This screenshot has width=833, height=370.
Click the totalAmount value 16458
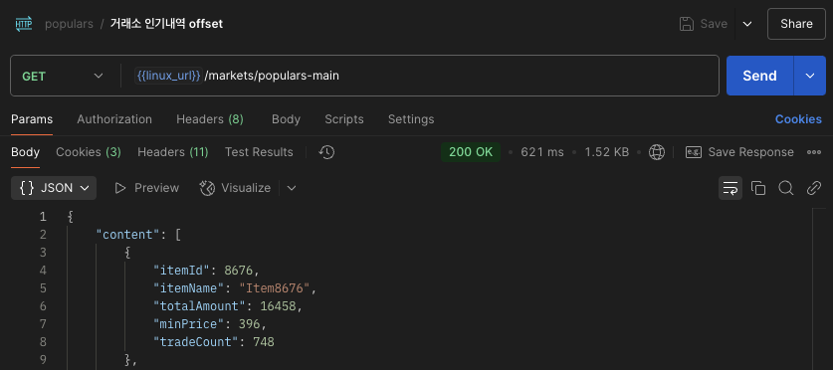278,306
